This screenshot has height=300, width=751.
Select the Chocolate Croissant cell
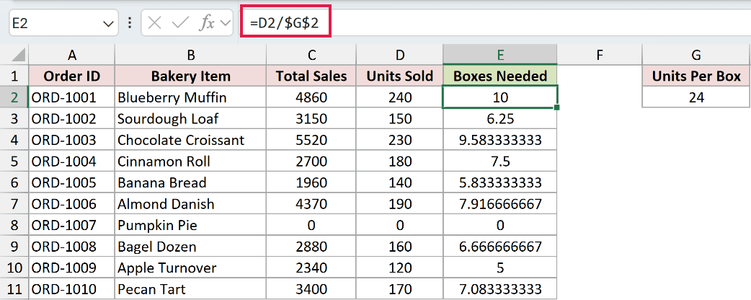coord(190,140)
